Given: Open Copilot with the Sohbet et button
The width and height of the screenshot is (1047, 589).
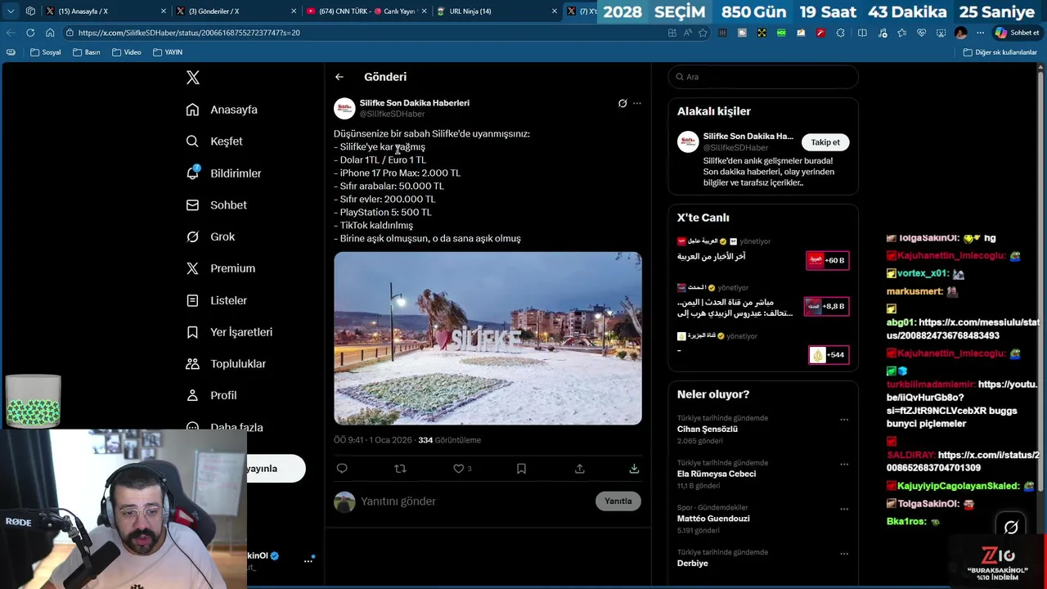Looking at the screenshot, I should point(1017,33).
